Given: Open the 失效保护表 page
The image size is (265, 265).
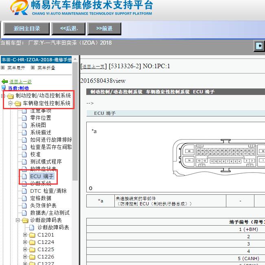Looking at the screenshot, I should coord(43,205).
